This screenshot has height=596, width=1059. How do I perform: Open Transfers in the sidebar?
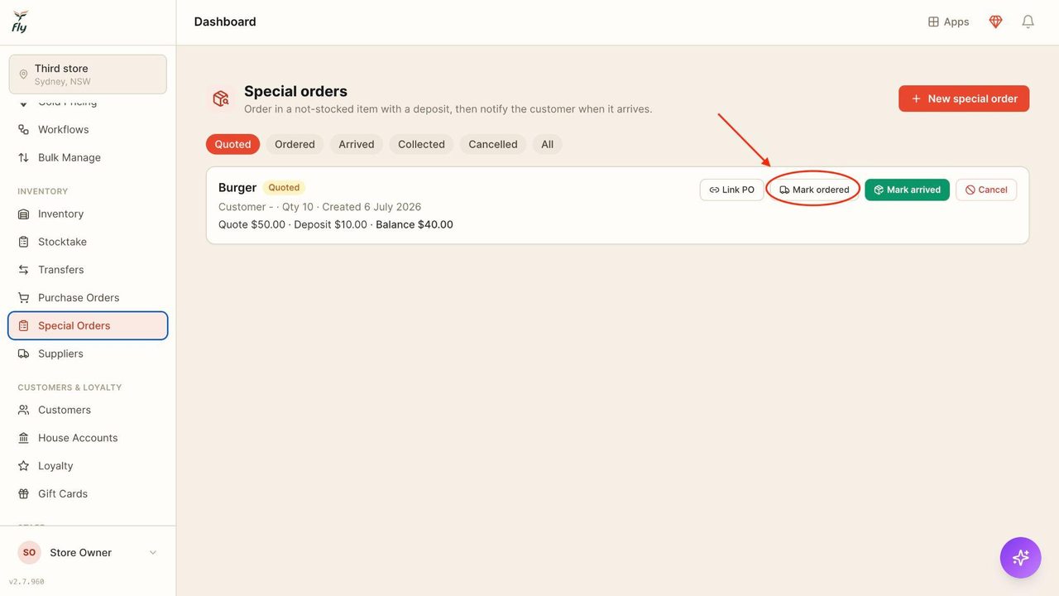coord(88,270)
